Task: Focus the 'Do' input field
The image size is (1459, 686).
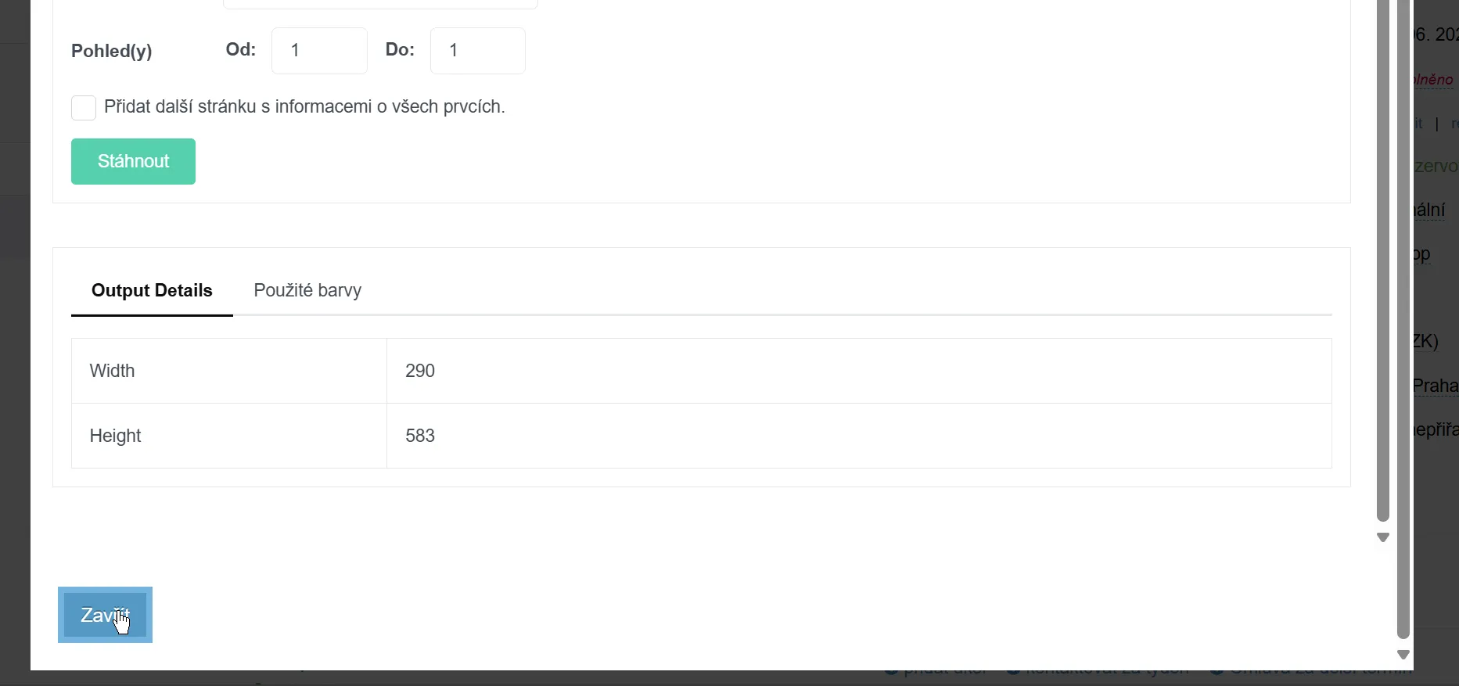Action: (478, 51)
